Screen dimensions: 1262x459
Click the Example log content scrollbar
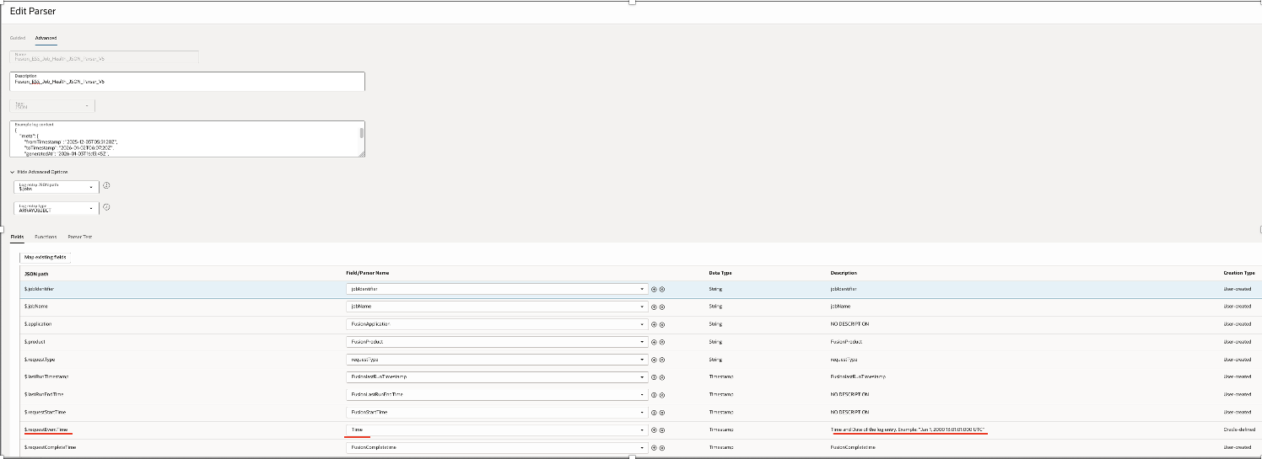click(x=362, y=133)
